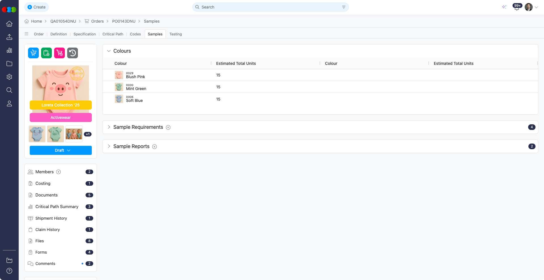Go to Orders in the breadcrumb

(97, 21)
